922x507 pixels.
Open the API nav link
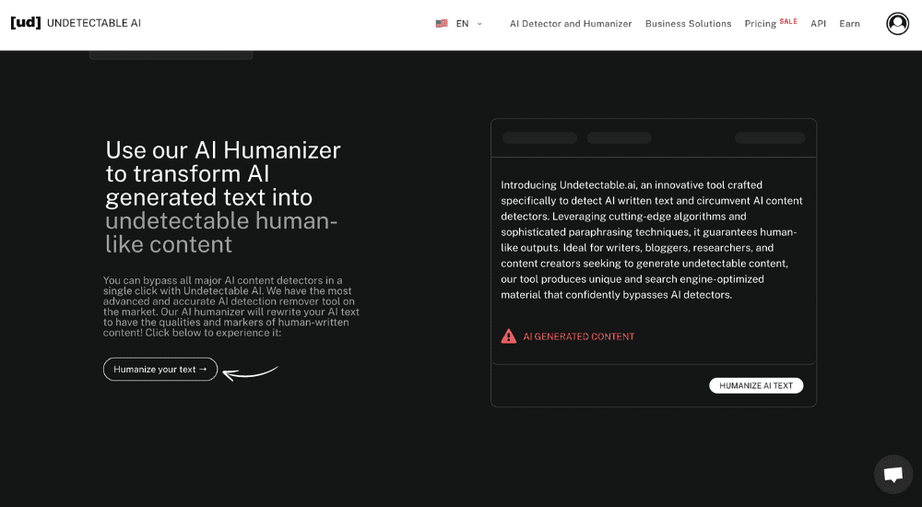818,24
